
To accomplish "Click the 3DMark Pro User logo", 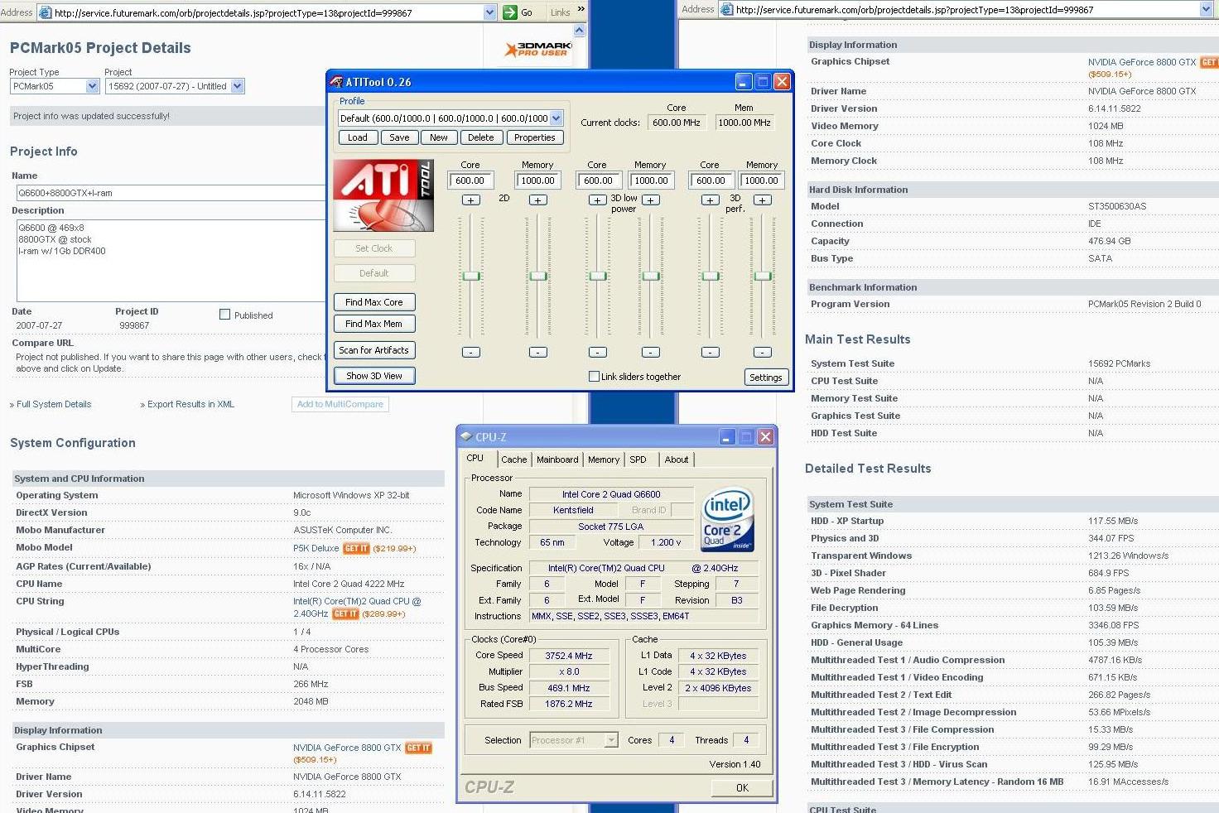I will point(537,49).
